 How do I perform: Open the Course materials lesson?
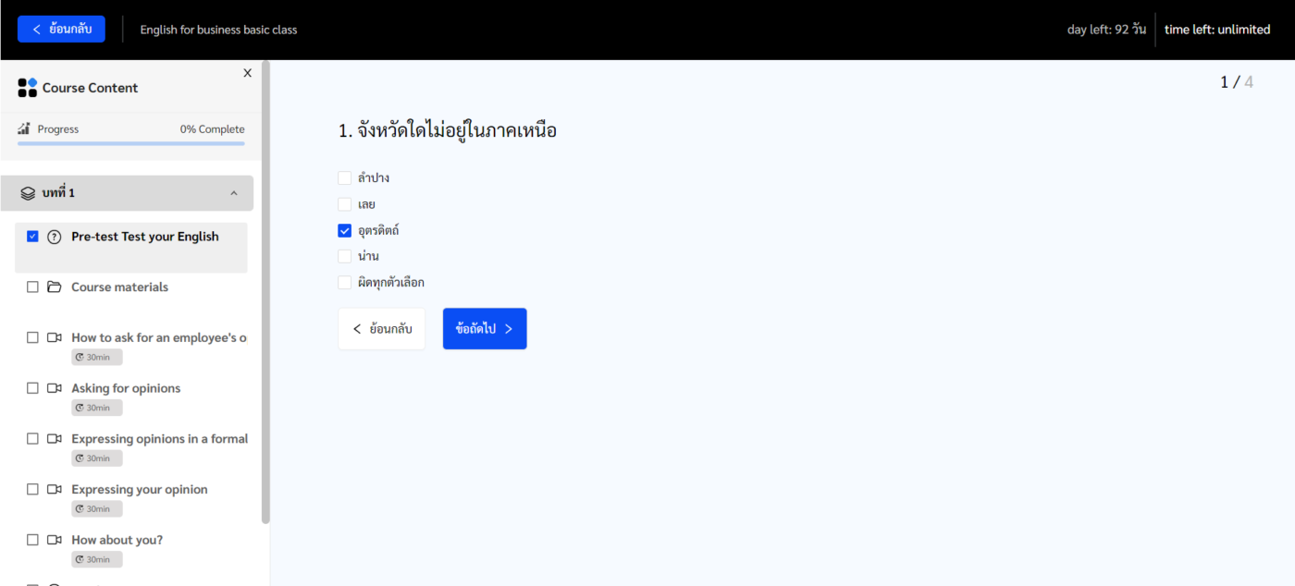(119, 287)
